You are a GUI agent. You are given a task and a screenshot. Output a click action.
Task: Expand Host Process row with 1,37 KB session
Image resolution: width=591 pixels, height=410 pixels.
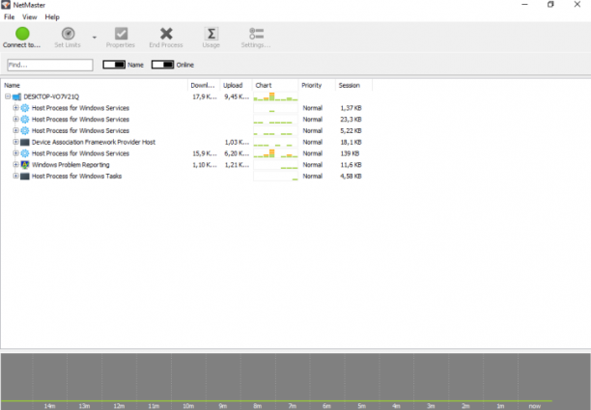(15, 108)
